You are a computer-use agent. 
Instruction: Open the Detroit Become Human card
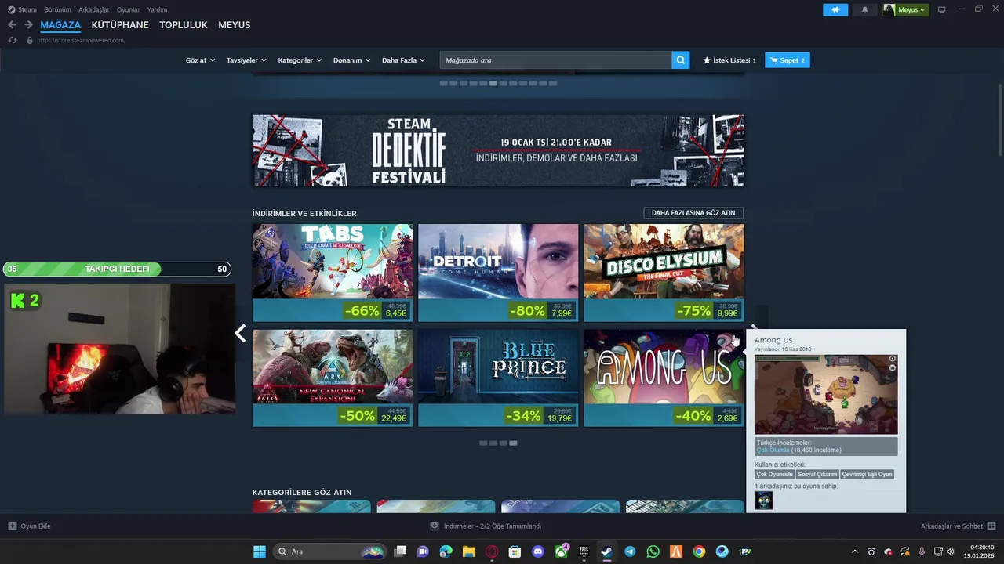point(498,273)
